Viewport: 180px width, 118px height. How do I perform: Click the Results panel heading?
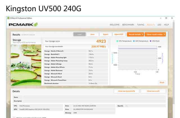point(16,35)
